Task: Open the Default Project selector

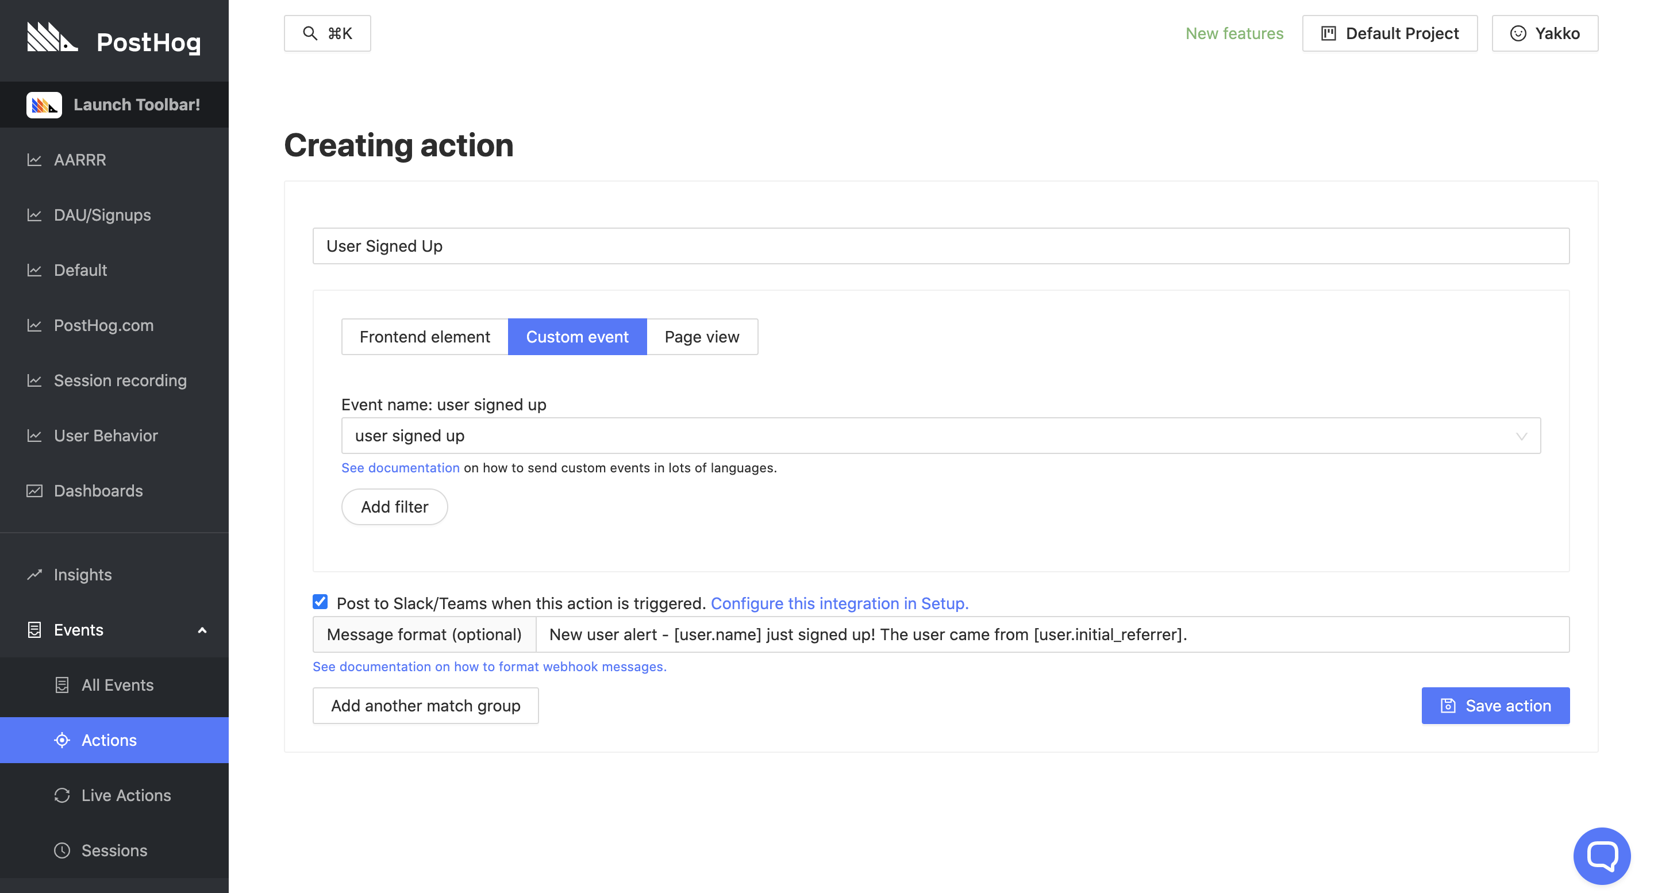Action: pos(1390,33)
